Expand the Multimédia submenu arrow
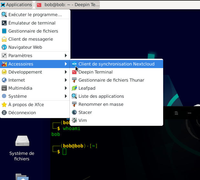 [x=66, y=88]
